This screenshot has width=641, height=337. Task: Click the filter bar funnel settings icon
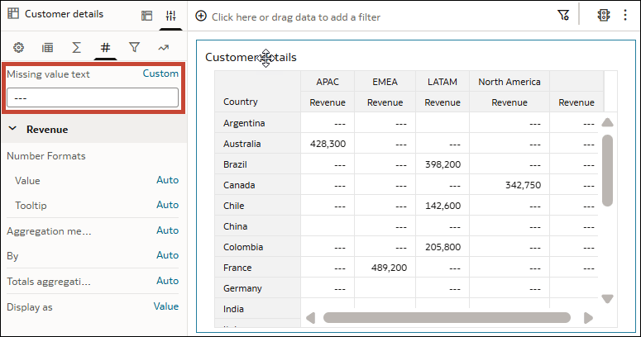[x=563, y=15]
